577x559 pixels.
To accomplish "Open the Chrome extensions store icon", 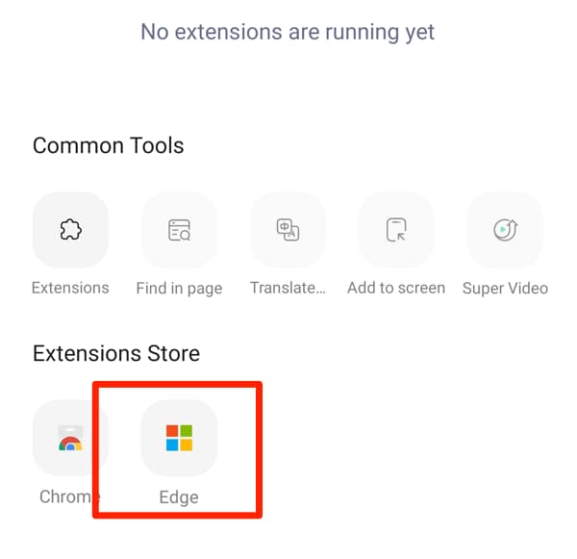I will coord(70,438).
